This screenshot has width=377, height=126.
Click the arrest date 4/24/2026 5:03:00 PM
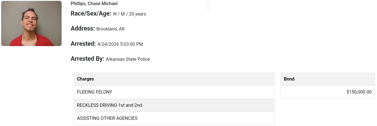pyautogui.click(x=120, y=44)
